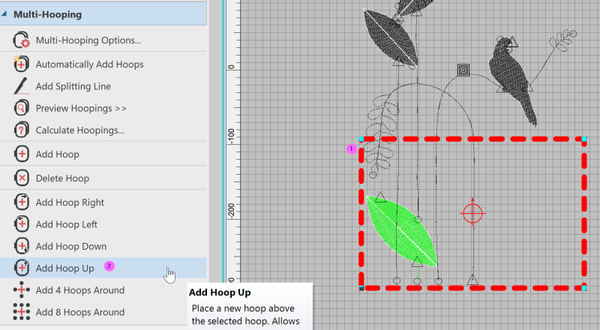Image resolution: width=600 pixels, height=330 pixels.
Task: Click the Add Hoop plus icon
Action: pyautogui.click(x=22, y=154)
